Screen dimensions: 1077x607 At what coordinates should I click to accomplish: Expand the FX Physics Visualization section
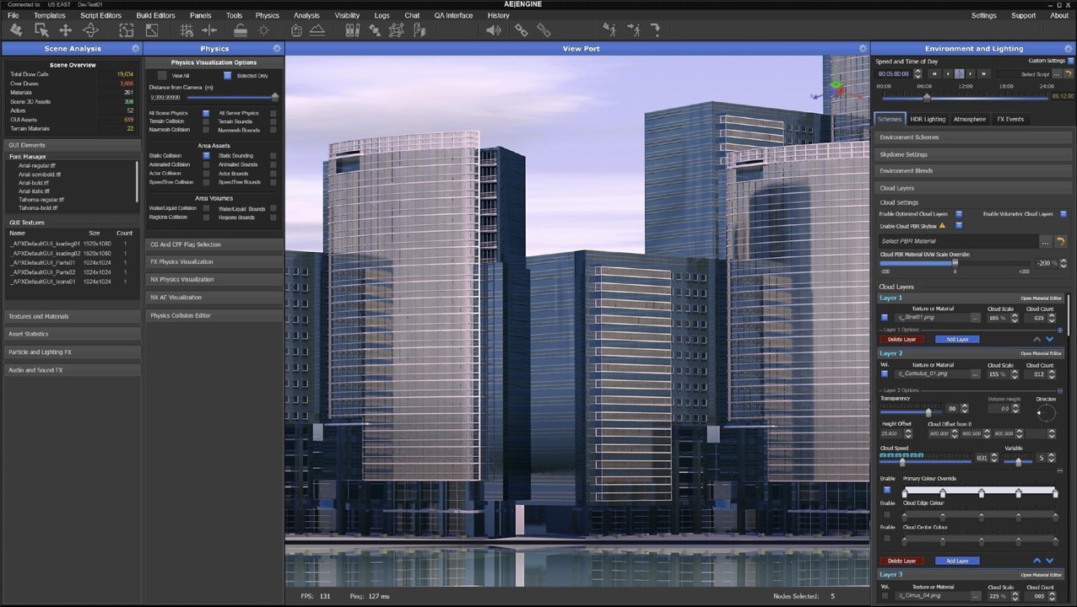click(x=214, y=262)
